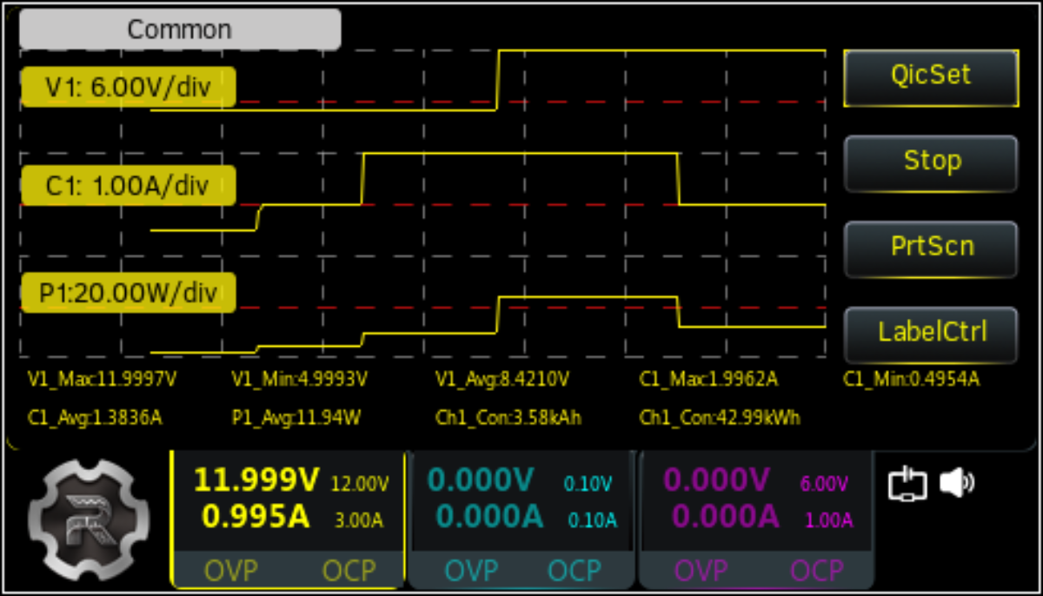Click channel 1 set voltage 12.00V

[x=360, y=484]
